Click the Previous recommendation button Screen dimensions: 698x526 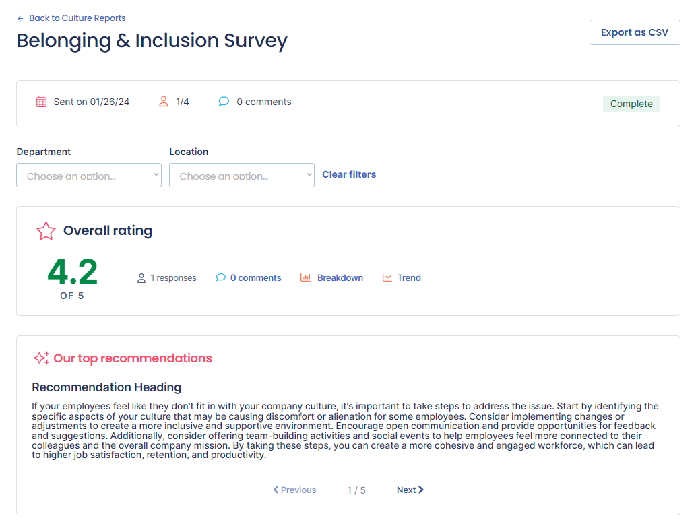[x=294, y=490]
